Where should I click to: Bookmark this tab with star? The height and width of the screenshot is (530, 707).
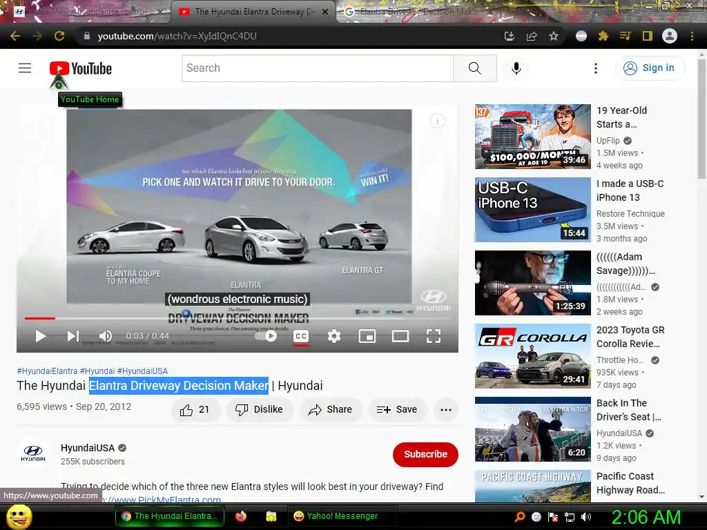(554, 36)
